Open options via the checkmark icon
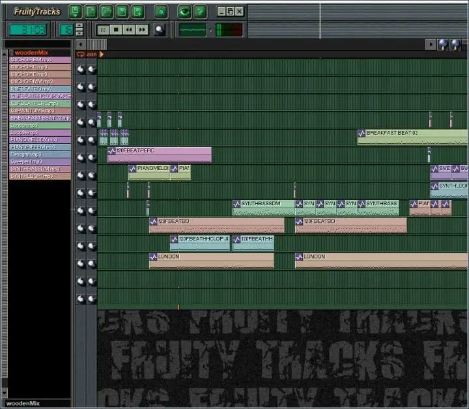469x409 pixels. click(161, 12)
